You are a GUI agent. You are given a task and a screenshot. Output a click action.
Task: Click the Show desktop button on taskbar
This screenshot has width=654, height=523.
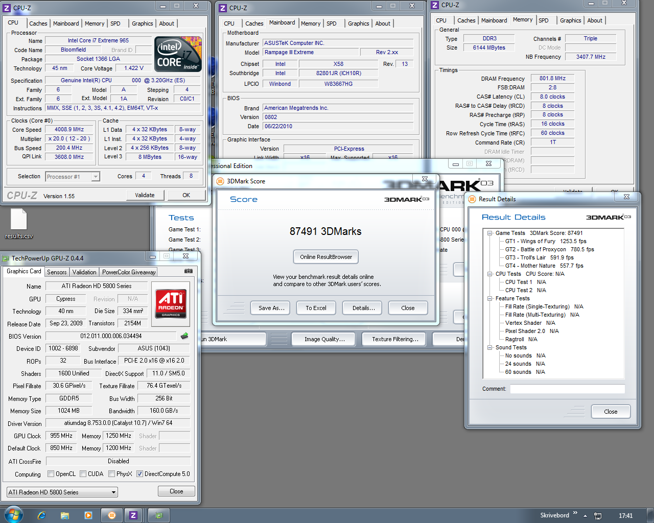pos(650,515)
